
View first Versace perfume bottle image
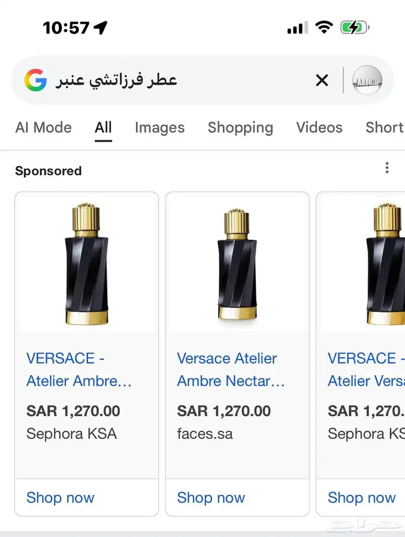[x=86, y=263]
